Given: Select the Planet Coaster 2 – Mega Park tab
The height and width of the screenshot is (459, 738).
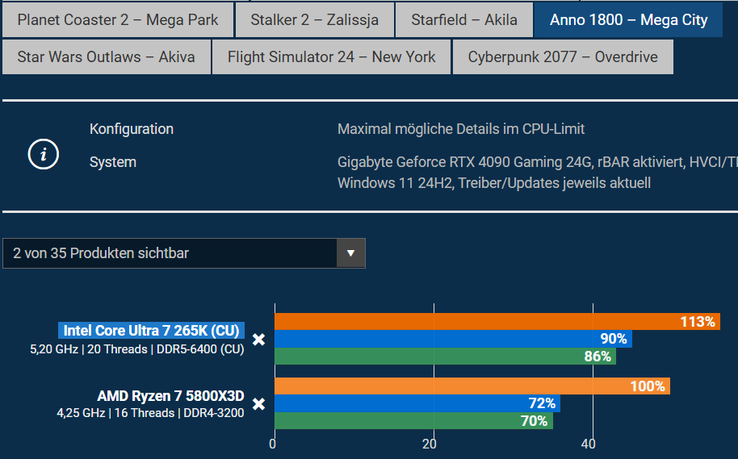Looking at the screenshot, I should click(118, 19).
